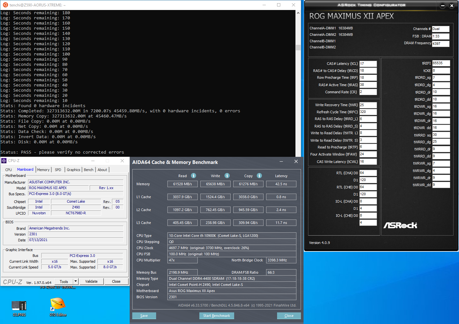Click the Copy info icon in AIDA64
Image resolution: width=459 pixels, height=324 pixels.
tap(259, 176)
